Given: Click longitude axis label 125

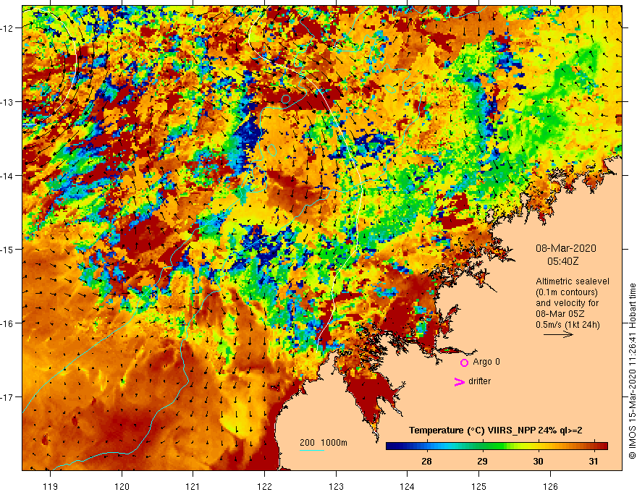Looking at the screenshot, I should coord(479,486).
